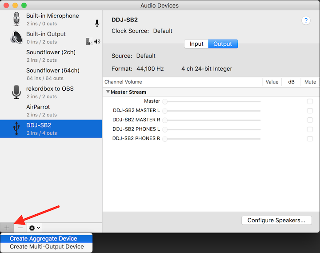Click the dB column header

(x=291, y=82)
